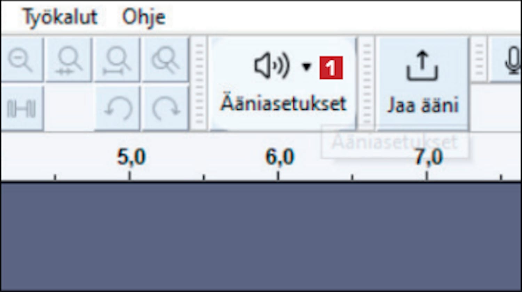The width and height of the screenshot is (522, 292).
Task: Click the red number 1 marker
Action: click(x=331, y=68)
